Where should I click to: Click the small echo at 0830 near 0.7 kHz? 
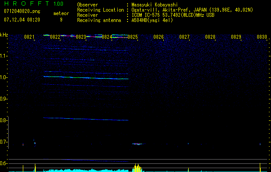[x=260, y=144]
